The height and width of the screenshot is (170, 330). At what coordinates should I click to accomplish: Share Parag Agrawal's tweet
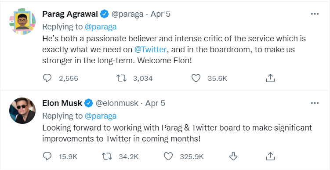click(270, 78)
